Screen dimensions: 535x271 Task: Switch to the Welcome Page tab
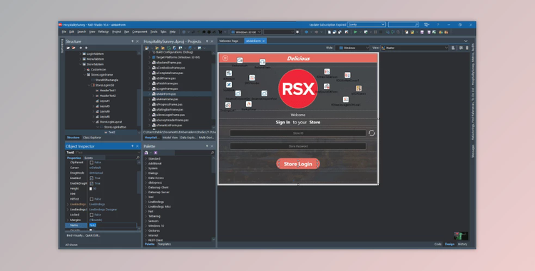pos(228,41)
